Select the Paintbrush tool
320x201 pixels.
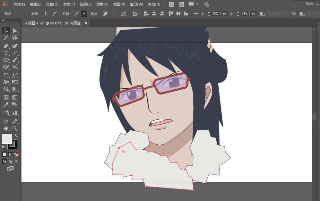click(x=15, y=60)
